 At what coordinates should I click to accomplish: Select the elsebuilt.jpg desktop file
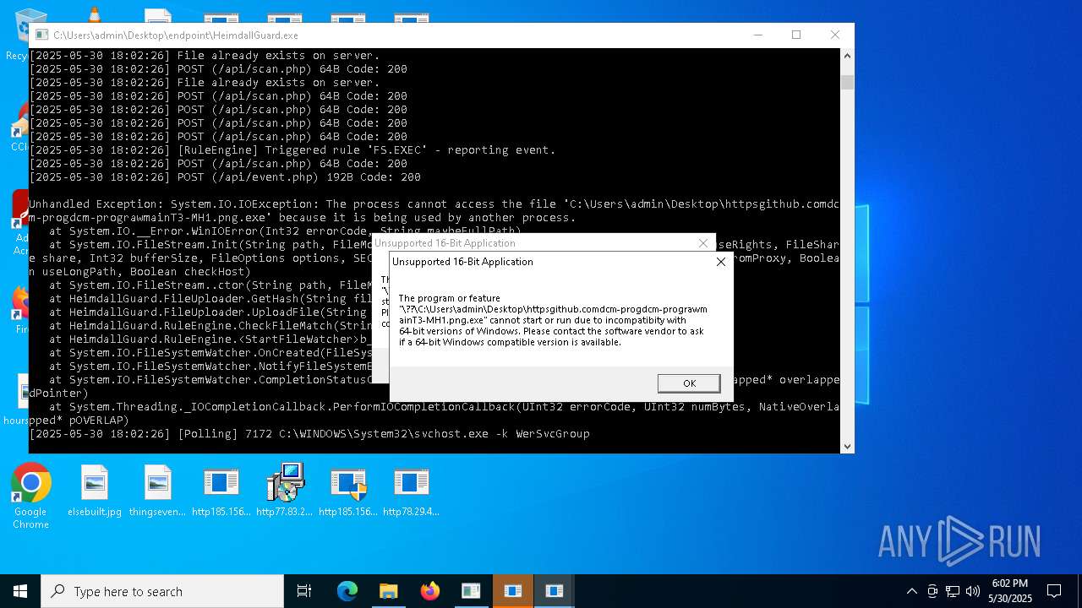[95, 491]
